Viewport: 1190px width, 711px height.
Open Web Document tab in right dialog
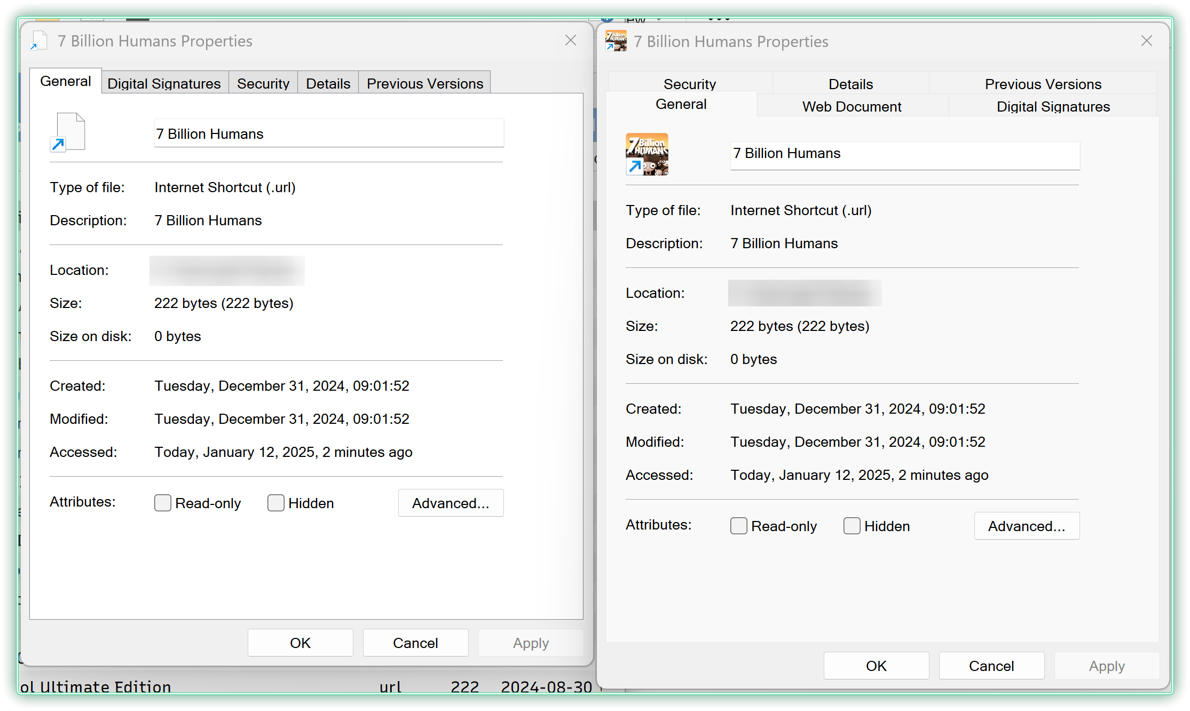point(852,106)
